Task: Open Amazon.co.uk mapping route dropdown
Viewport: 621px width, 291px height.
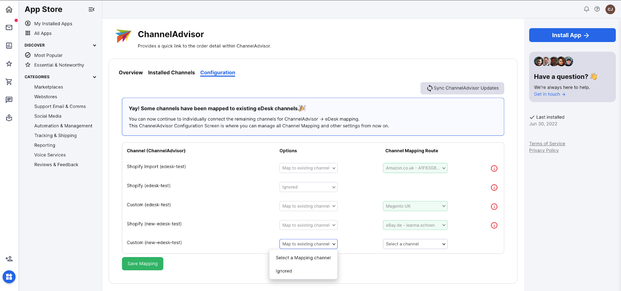Action: click(415, 168)
